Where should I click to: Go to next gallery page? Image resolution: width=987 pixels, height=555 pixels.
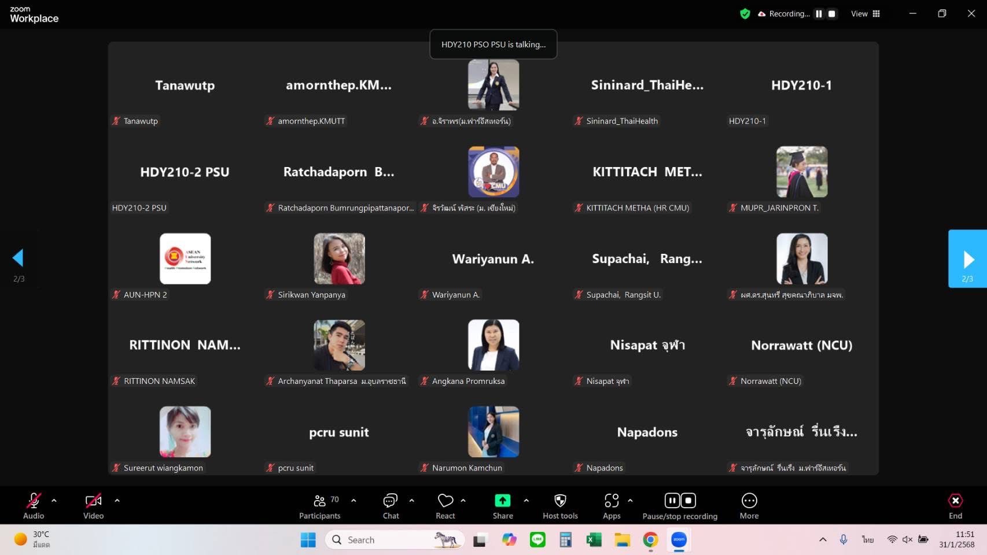tap(967, 259)
